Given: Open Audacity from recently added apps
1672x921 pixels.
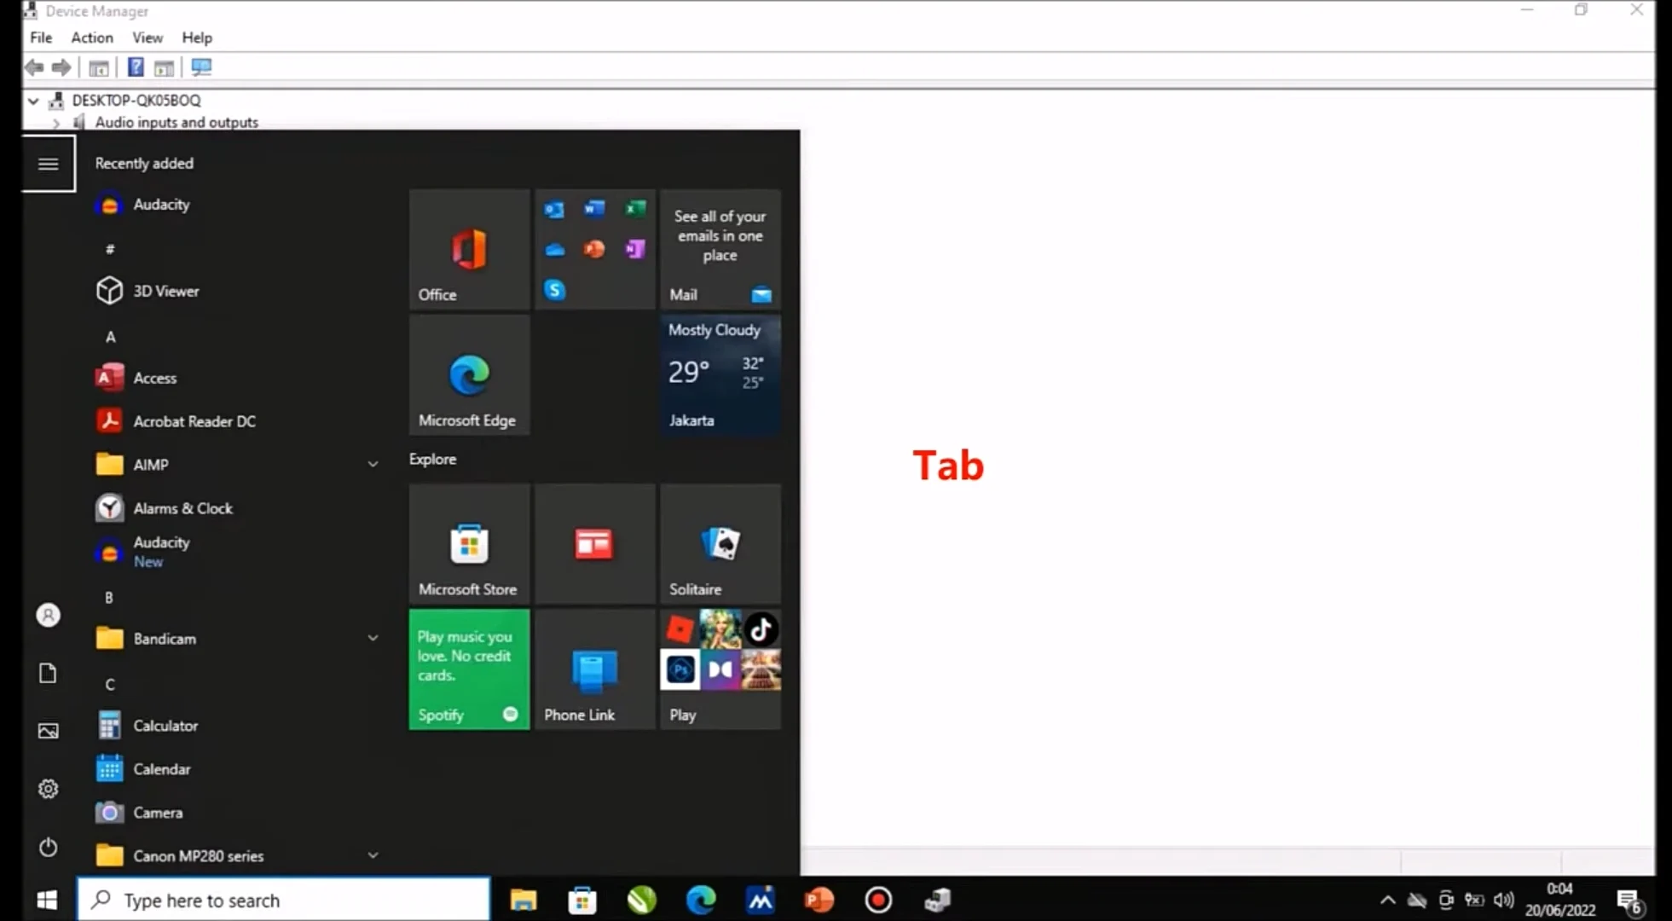Looking at the screenshot, I should [162, 204].
